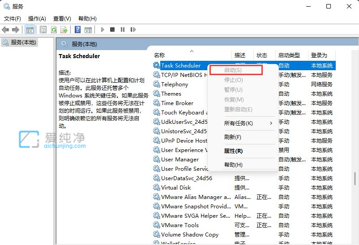
Task: Open the 帮助(H) menu in menu bar
Action: point(87,18)
